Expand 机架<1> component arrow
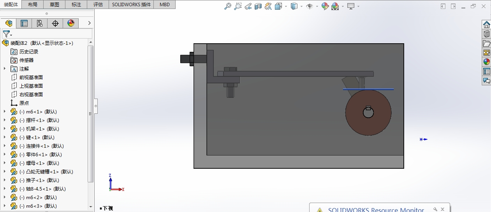 [x=5, y=129]
